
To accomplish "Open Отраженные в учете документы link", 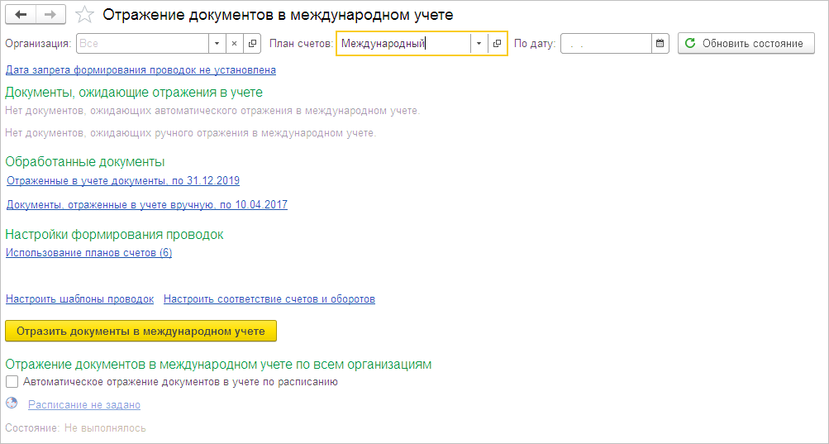I will (x=123, y=181).
